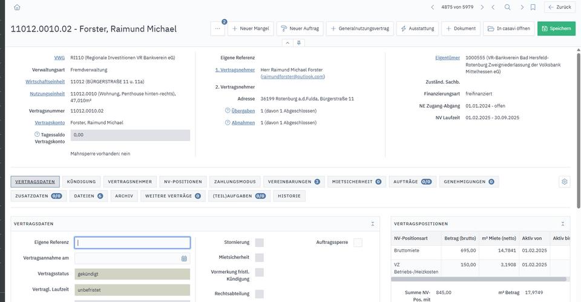
Task: Open the Zahlungsmodus tab
Action: click(x=235, y=182)
